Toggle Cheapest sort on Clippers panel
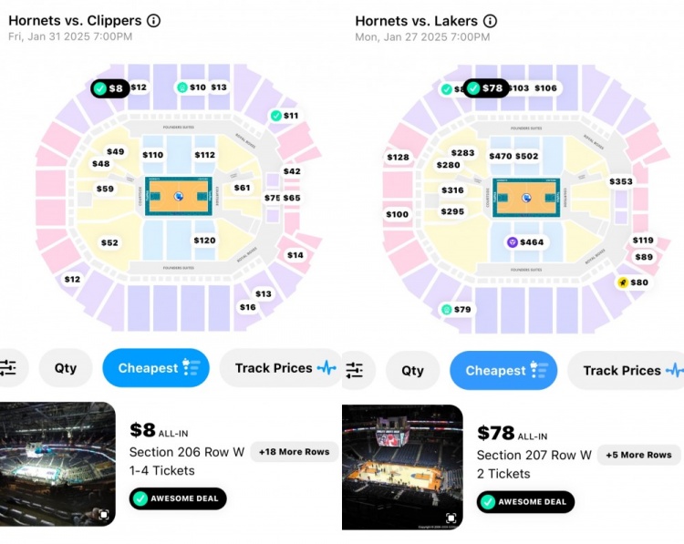The image size is (684, 544). pos(156,368)
